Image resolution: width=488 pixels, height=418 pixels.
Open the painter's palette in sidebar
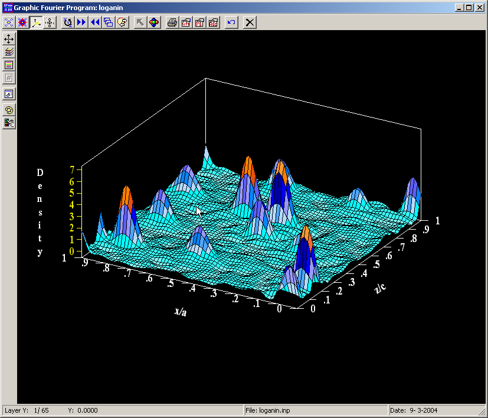9,110
